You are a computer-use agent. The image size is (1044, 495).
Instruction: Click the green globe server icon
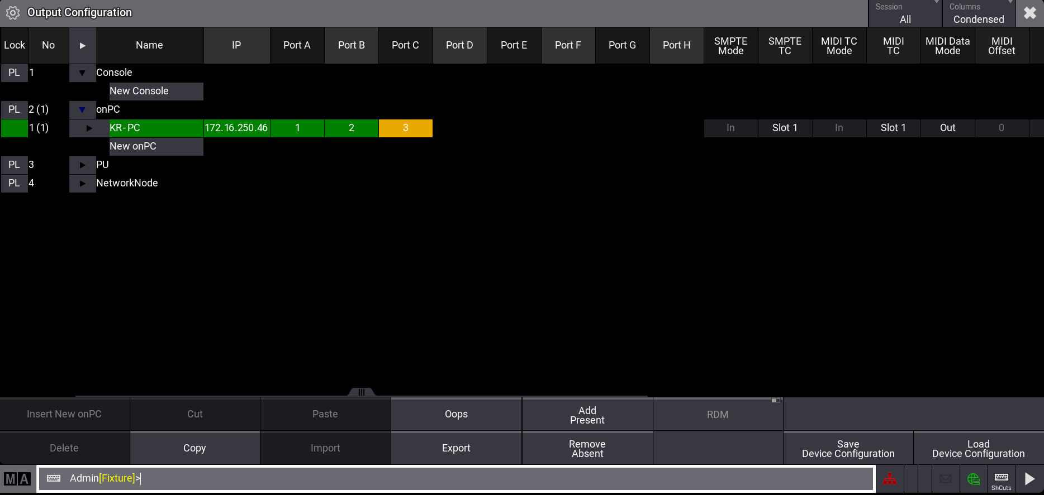click(x=973, y=479)
